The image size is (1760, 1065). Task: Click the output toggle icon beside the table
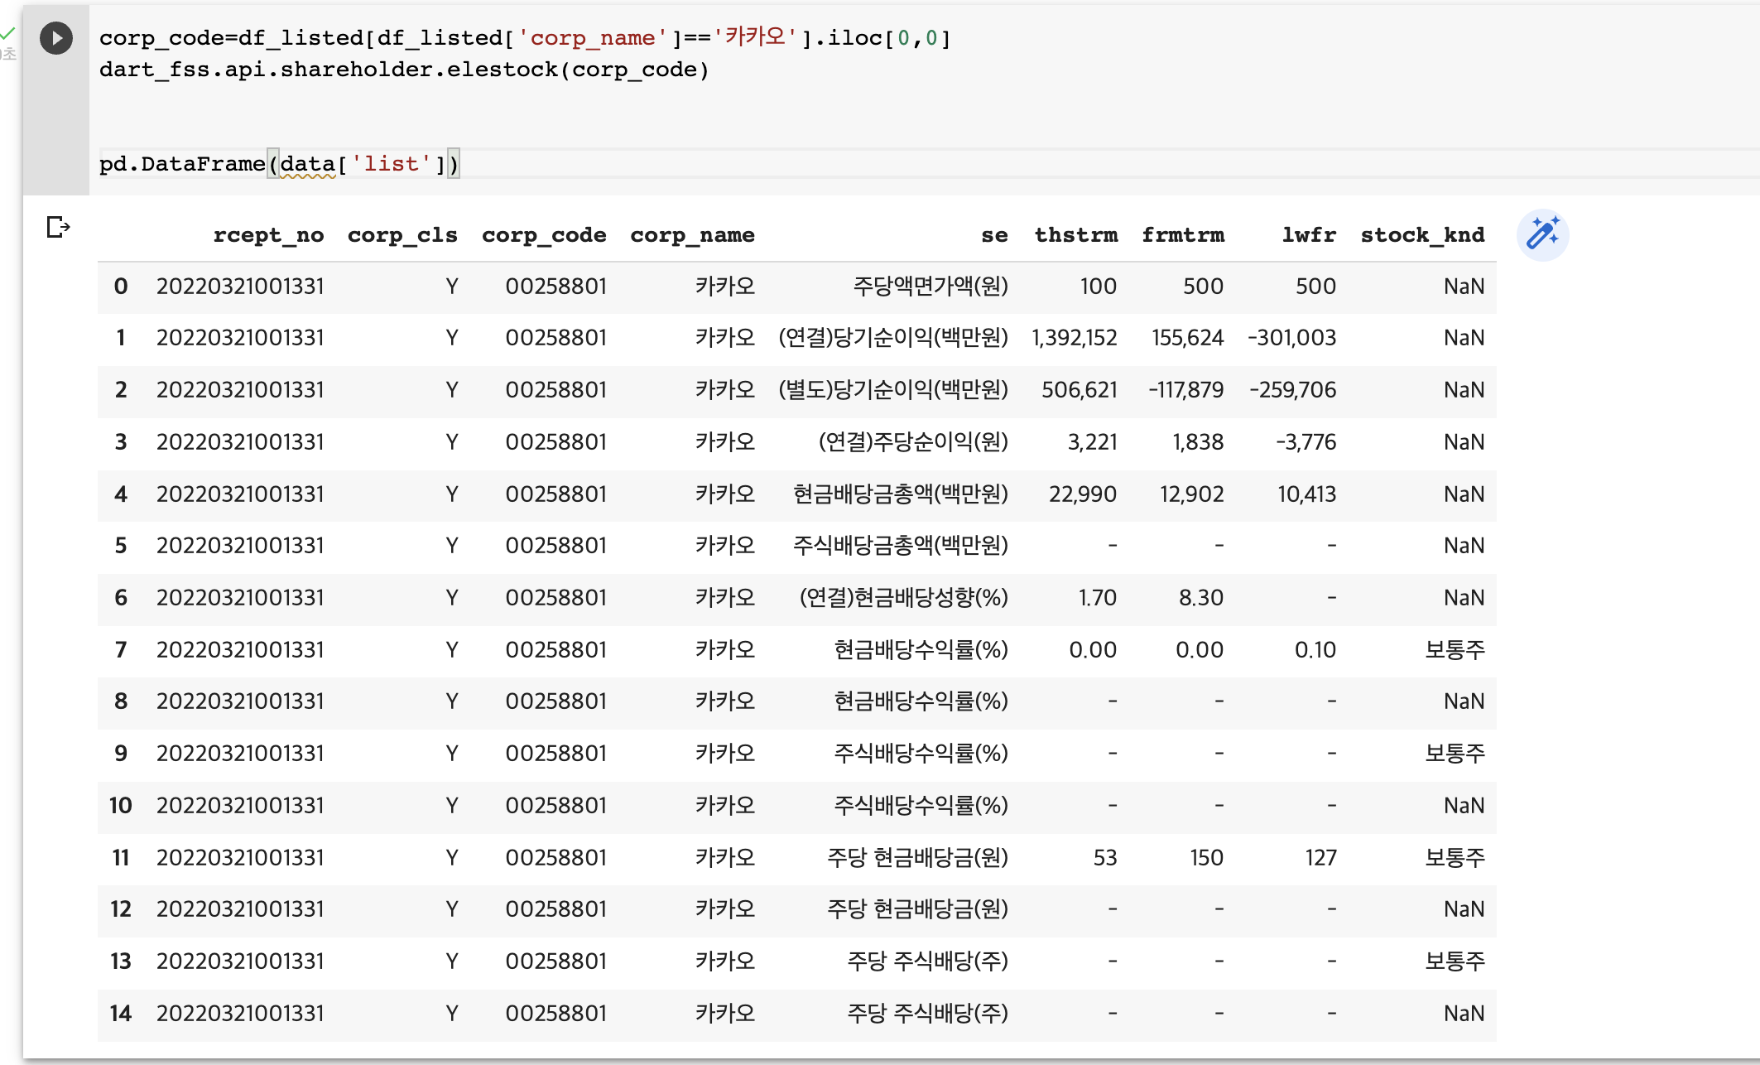[x=58, y=226]
